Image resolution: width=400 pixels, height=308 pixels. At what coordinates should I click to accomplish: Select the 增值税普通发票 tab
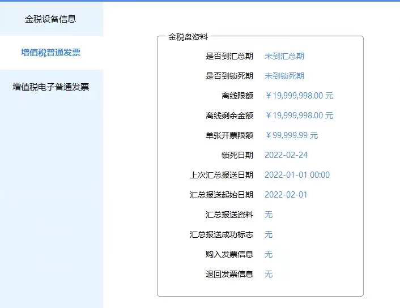[51, 53]
